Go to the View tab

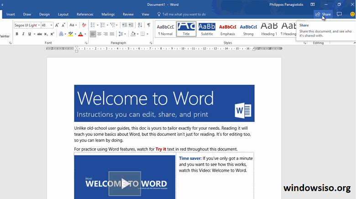[x=145, y=14]
